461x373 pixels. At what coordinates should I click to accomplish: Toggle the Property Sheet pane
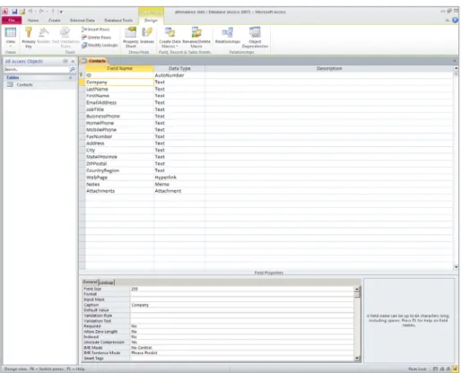click(131, 37)
